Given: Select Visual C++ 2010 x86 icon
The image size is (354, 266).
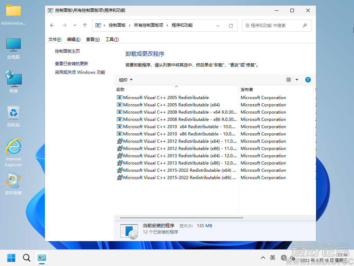Looking at the screenshot, I should pos(119,134).
